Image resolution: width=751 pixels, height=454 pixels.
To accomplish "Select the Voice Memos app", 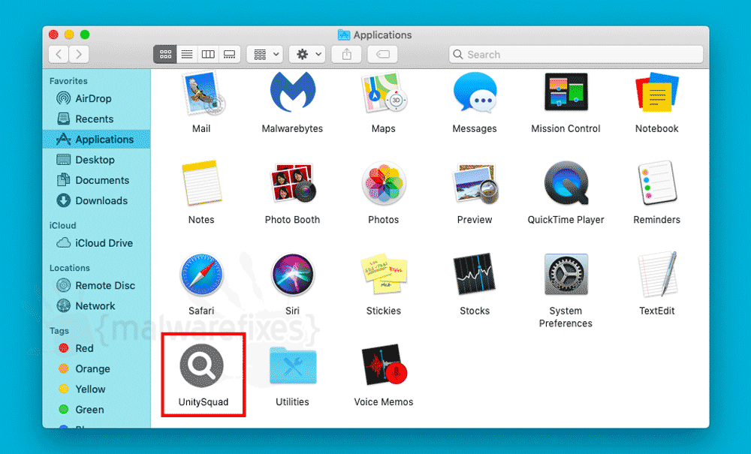I will coord(384,365).
